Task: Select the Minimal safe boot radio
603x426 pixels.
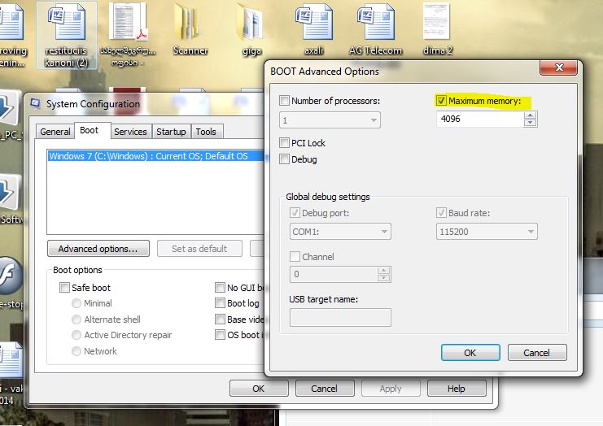Action: 76,303
